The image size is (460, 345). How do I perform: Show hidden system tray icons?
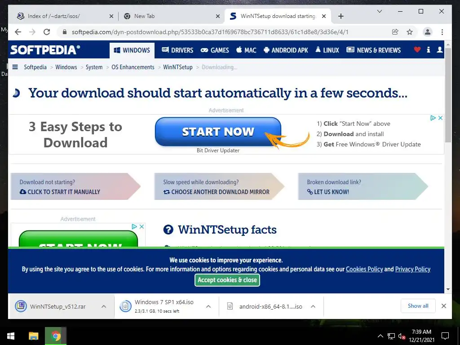pos(380,336)
